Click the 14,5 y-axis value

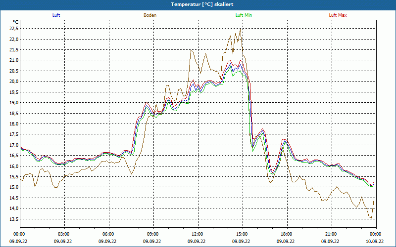13,198
